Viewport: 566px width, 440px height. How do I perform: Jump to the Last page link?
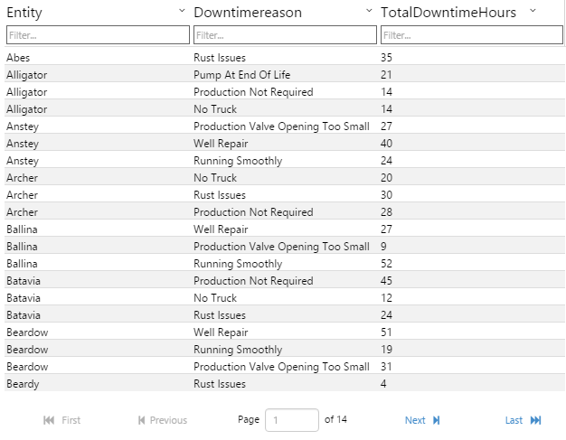pos(514,420)
